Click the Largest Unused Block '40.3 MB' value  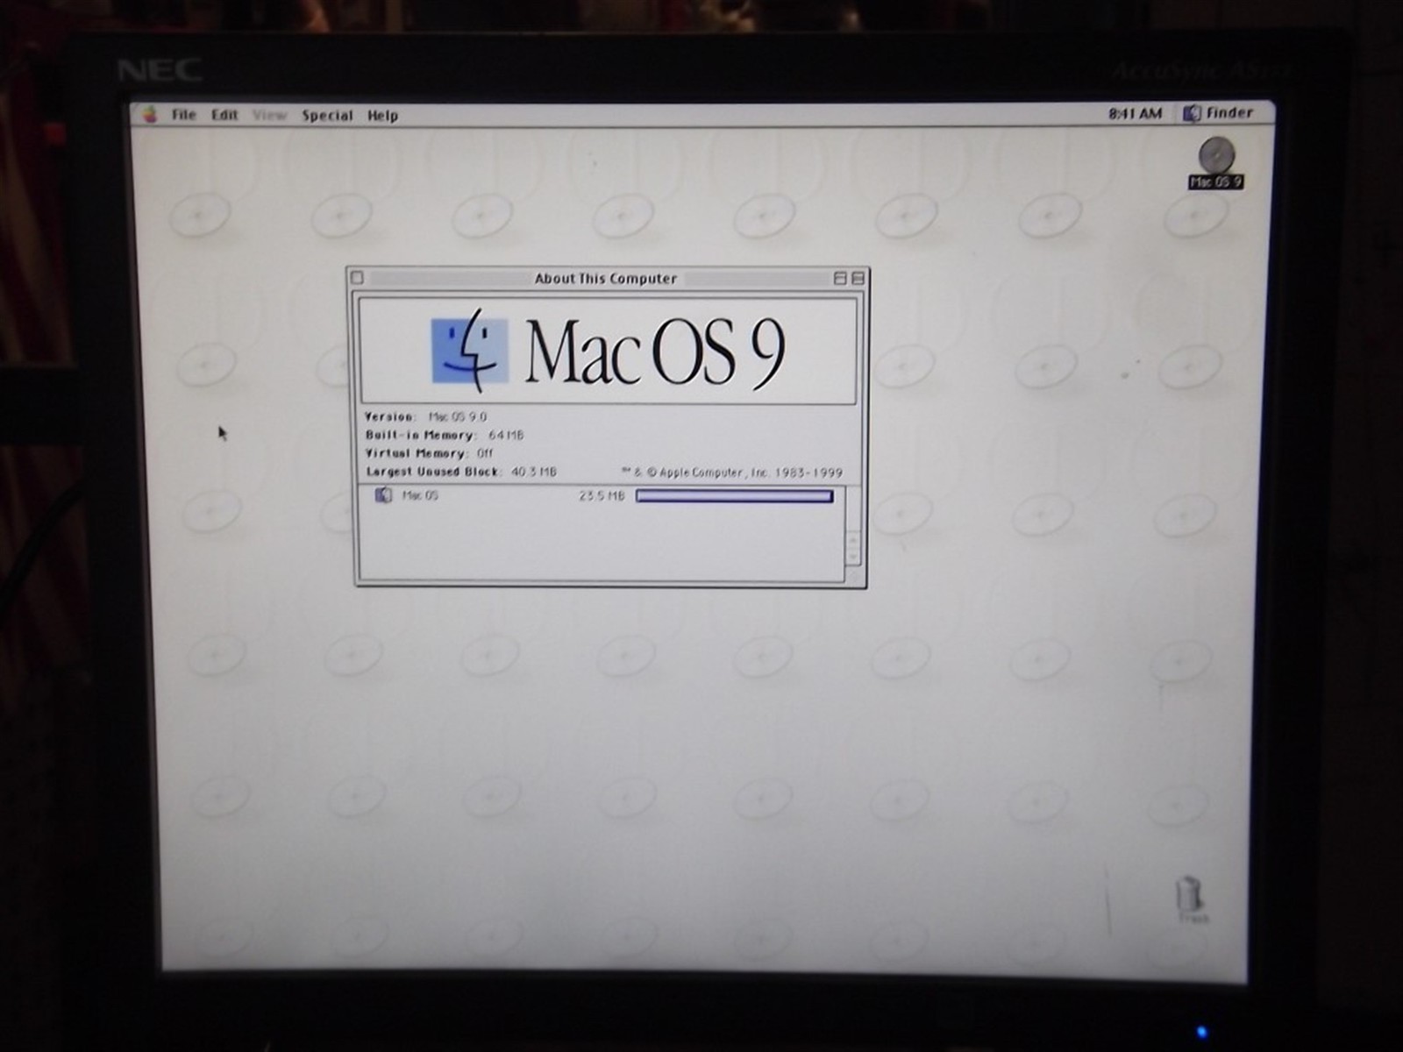(534, 472)
